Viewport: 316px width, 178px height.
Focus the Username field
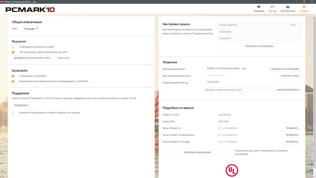pyautogui.click(x=260, y=32)
